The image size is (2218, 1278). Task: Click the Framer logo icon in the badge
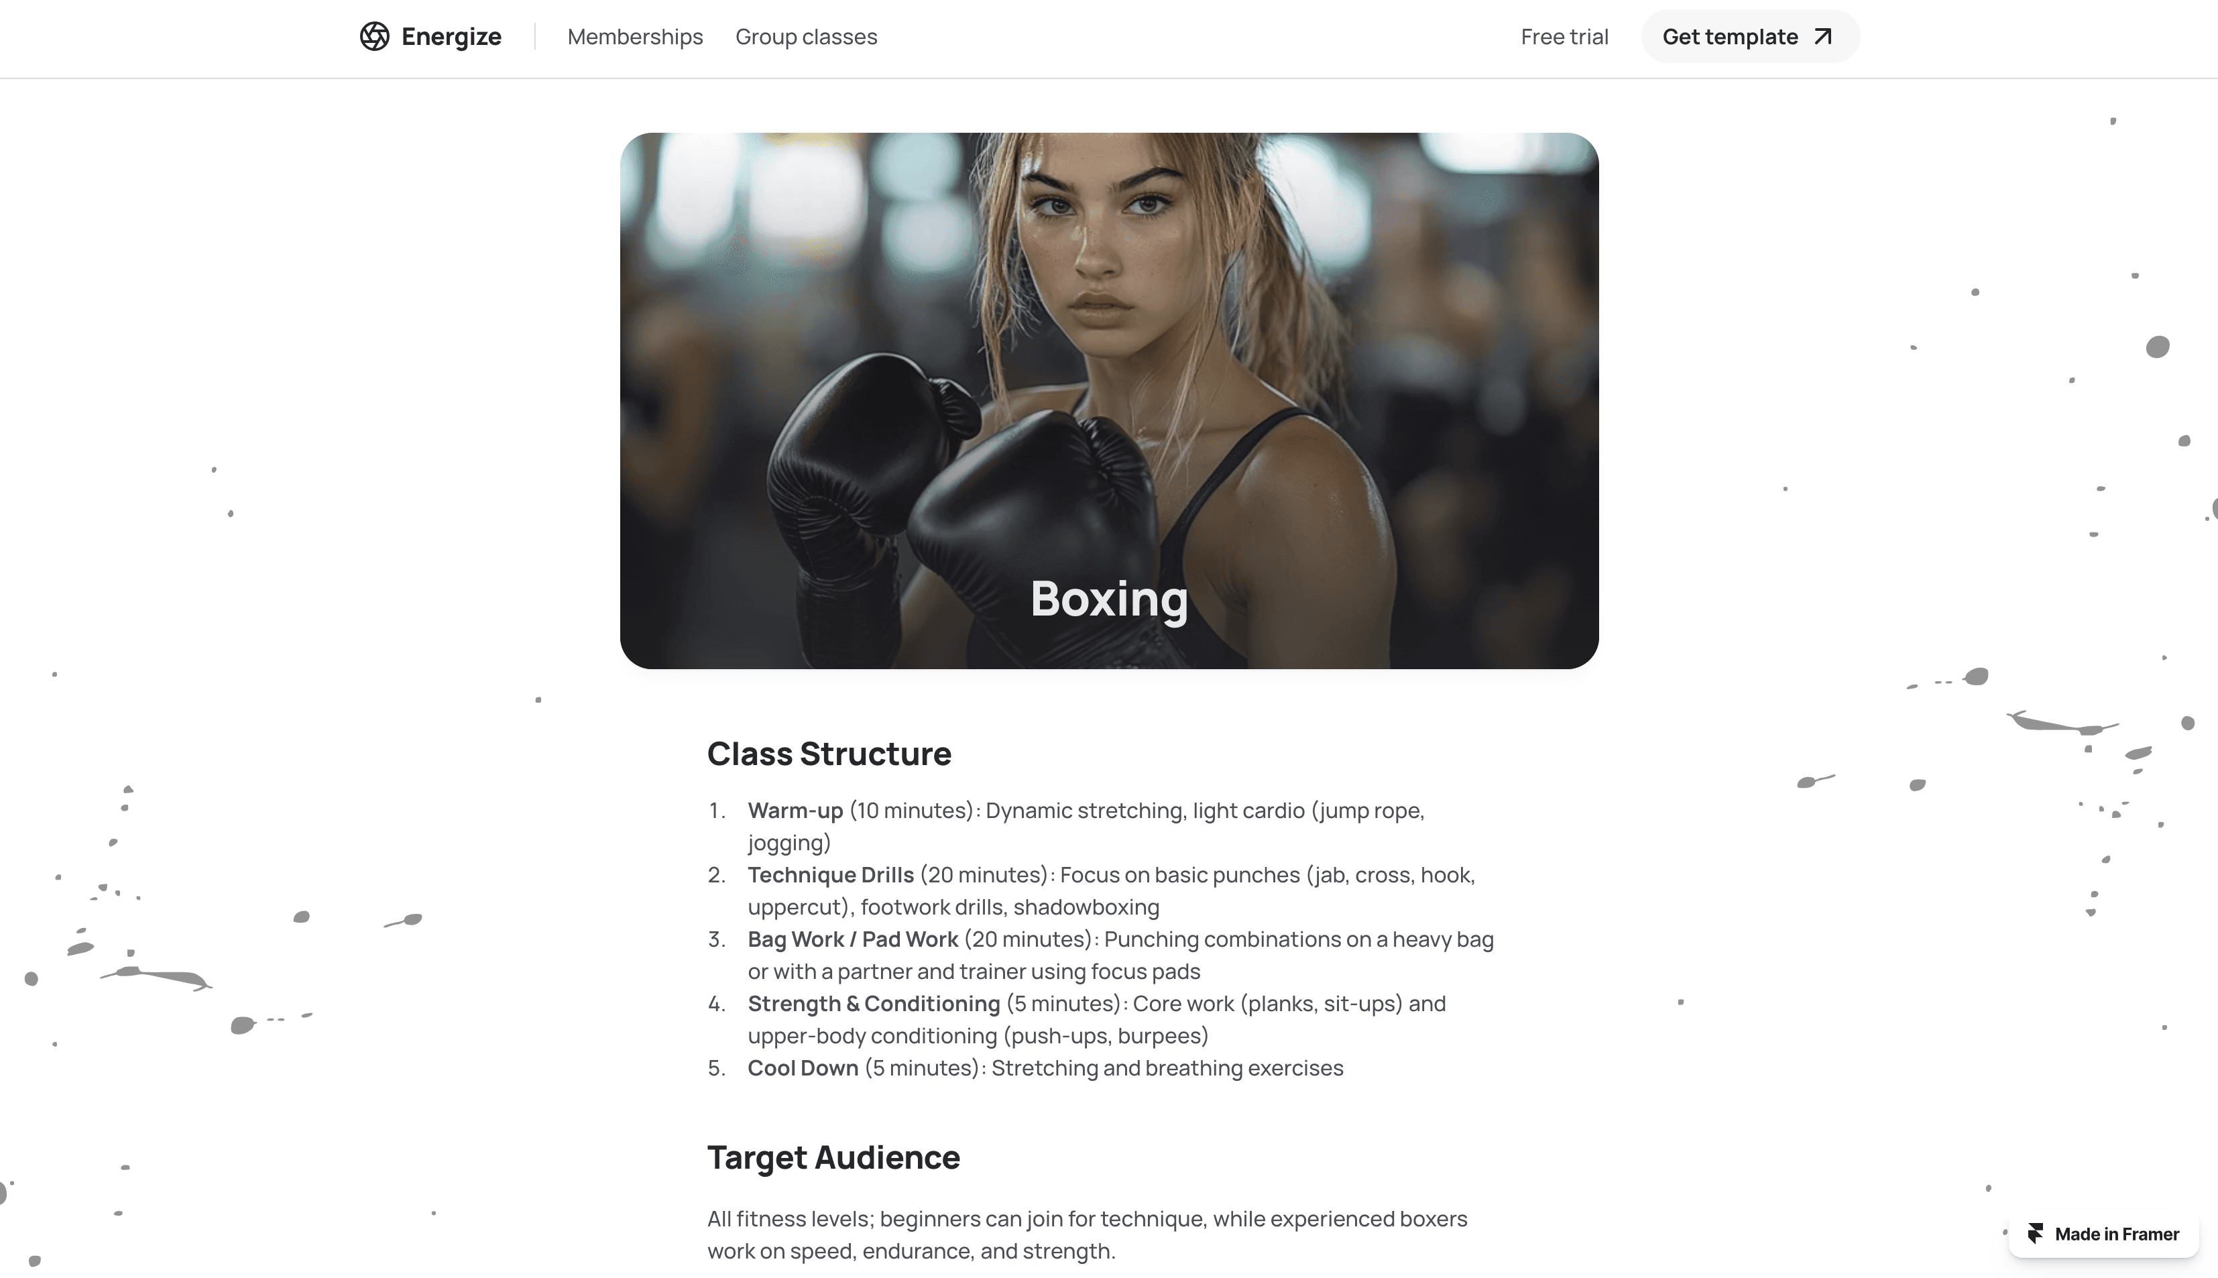tap(2036, 1233)
